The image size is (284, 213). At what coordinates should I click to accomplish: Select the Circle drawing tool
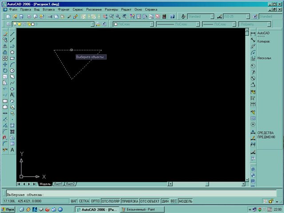coord(12,71)
